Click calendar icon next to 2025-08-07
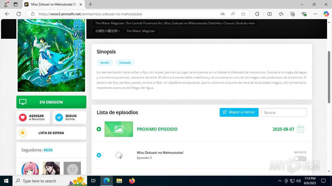 pos(300,129)
